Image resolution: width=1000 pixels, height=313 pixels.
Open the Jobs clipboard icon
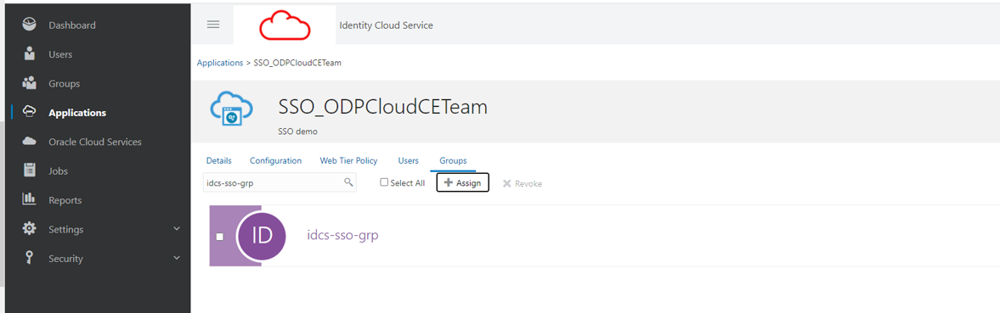(x=30, y=170)
